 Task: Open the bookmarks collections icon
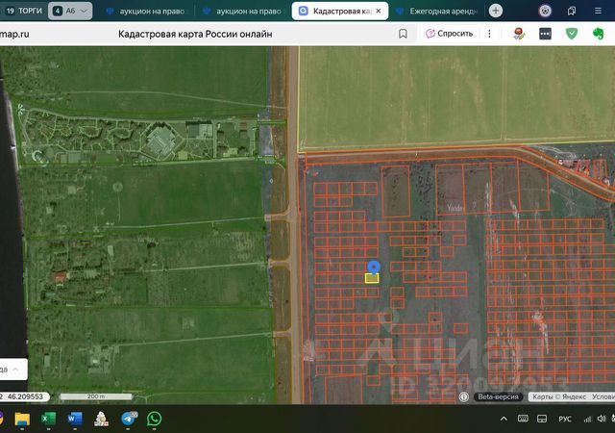coord(572,11)
